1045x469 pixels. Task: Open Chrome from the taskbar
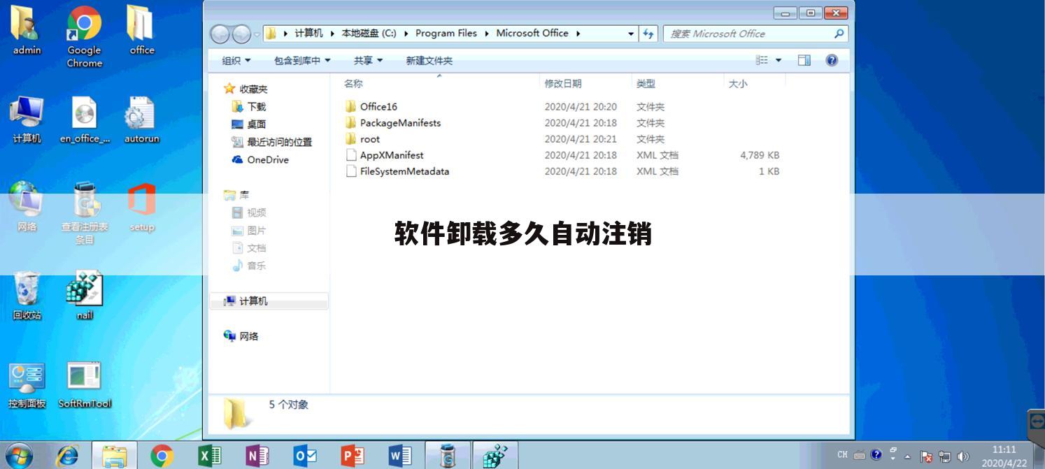(x=162, y=456)
